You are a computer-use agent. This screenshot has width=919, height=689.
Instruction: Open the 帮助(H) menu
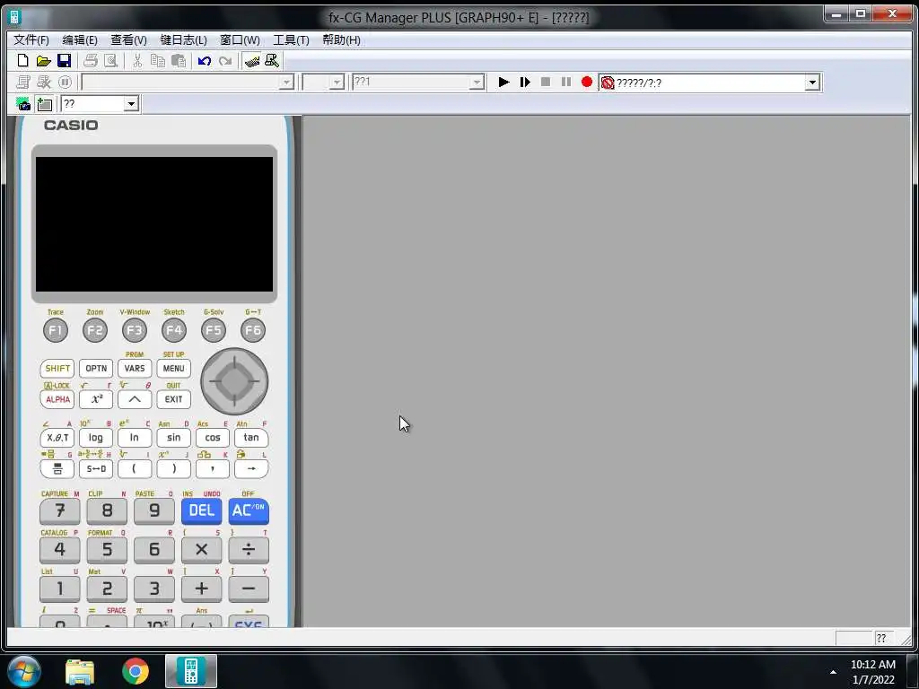[x=341, y=39]
